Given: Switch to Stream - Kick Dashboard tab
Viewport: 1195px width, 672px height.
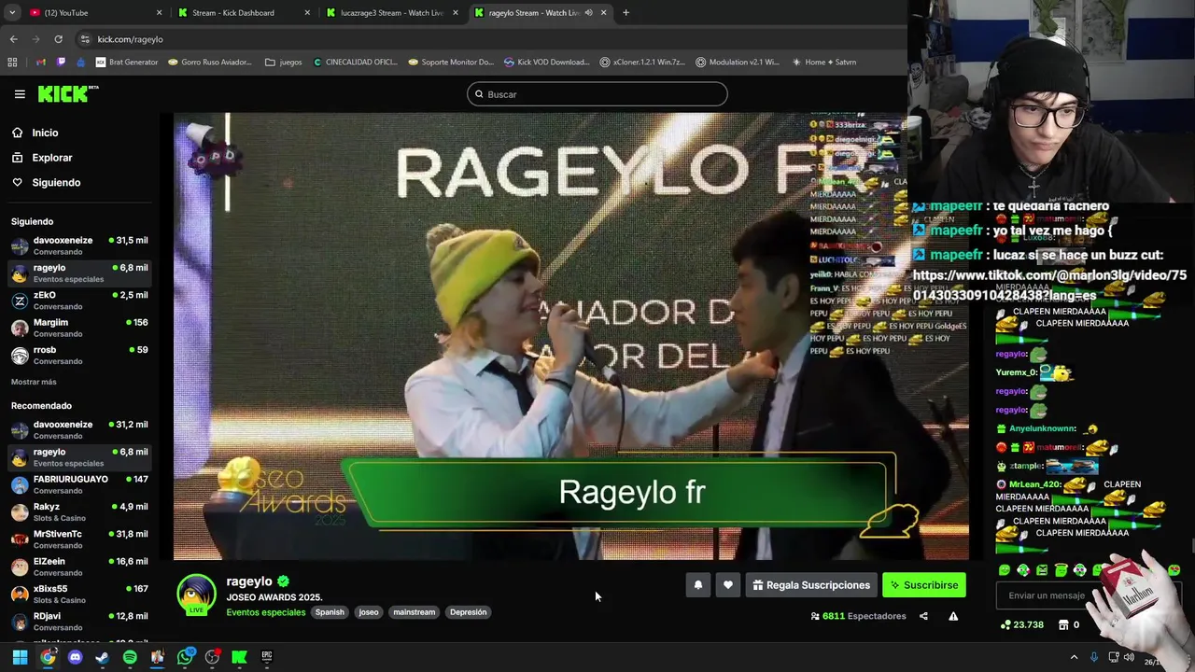Looking at the screenshot, I should (x=243, y=13).
